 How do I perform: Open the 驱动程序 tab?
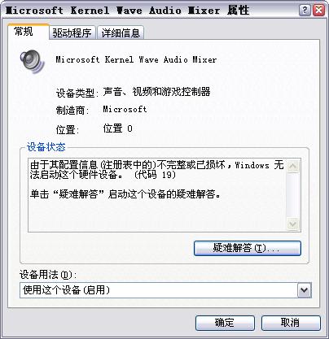point(72,33)
